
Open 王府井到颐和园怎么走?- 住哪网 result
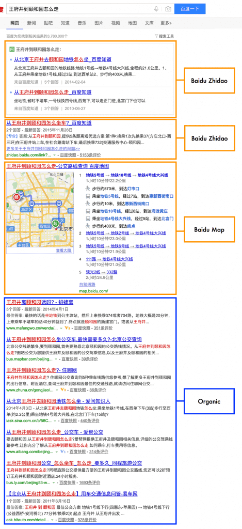click(x=41, y=370)
